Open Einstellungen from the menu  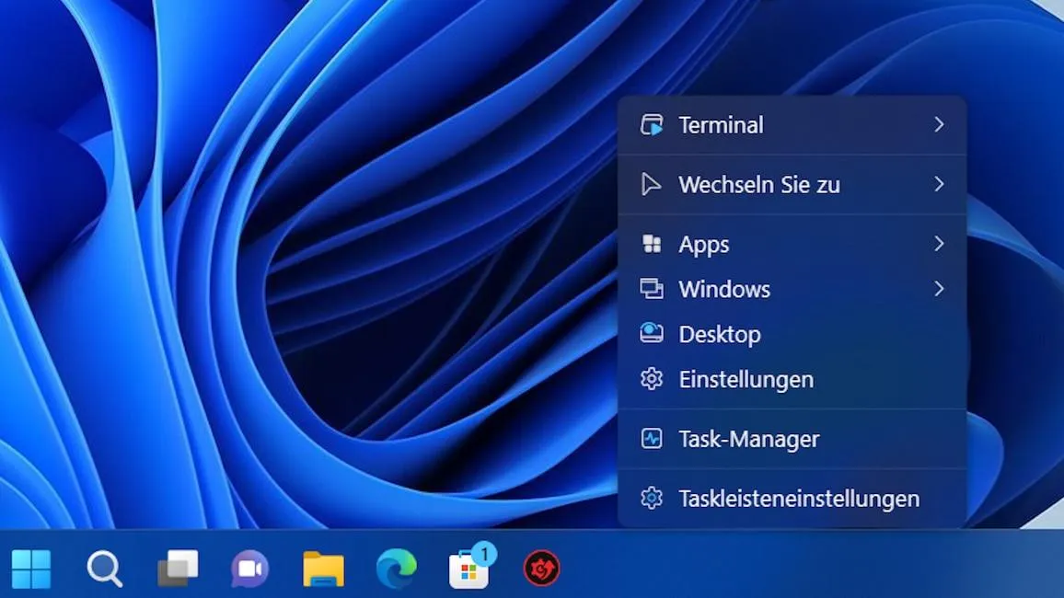point(792,379)
